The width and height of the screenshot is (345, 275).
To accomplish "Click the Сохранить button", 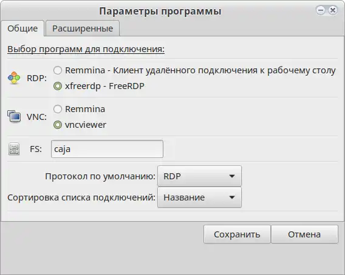I will coord(237,234).
